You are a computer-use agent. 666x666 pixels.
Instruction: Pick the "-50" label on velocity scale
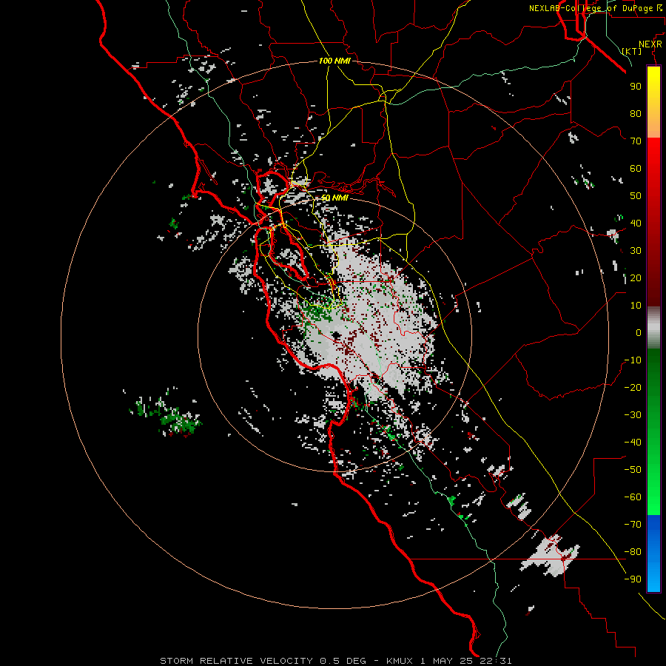click(x=633, y=470)
